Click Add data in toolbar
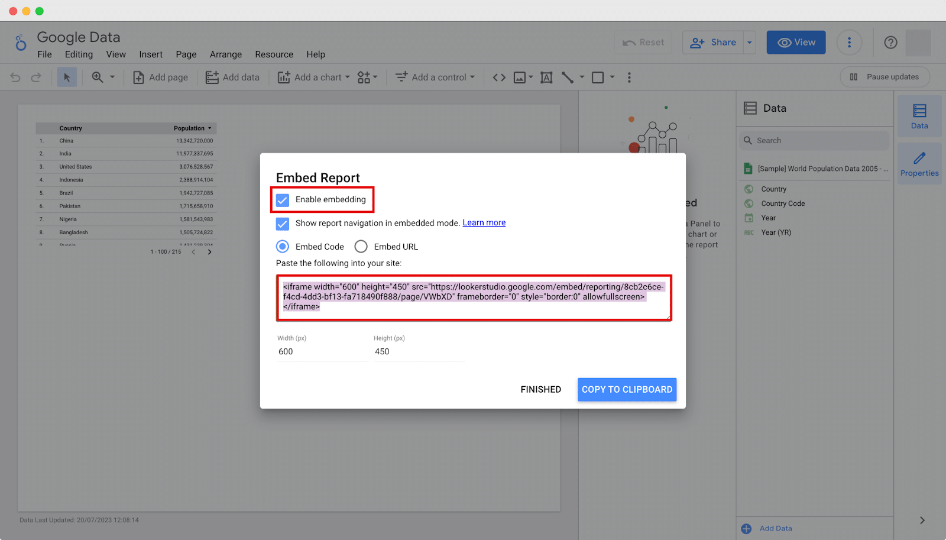The height and width of the screenshot is (540, 946). (232, 77)
